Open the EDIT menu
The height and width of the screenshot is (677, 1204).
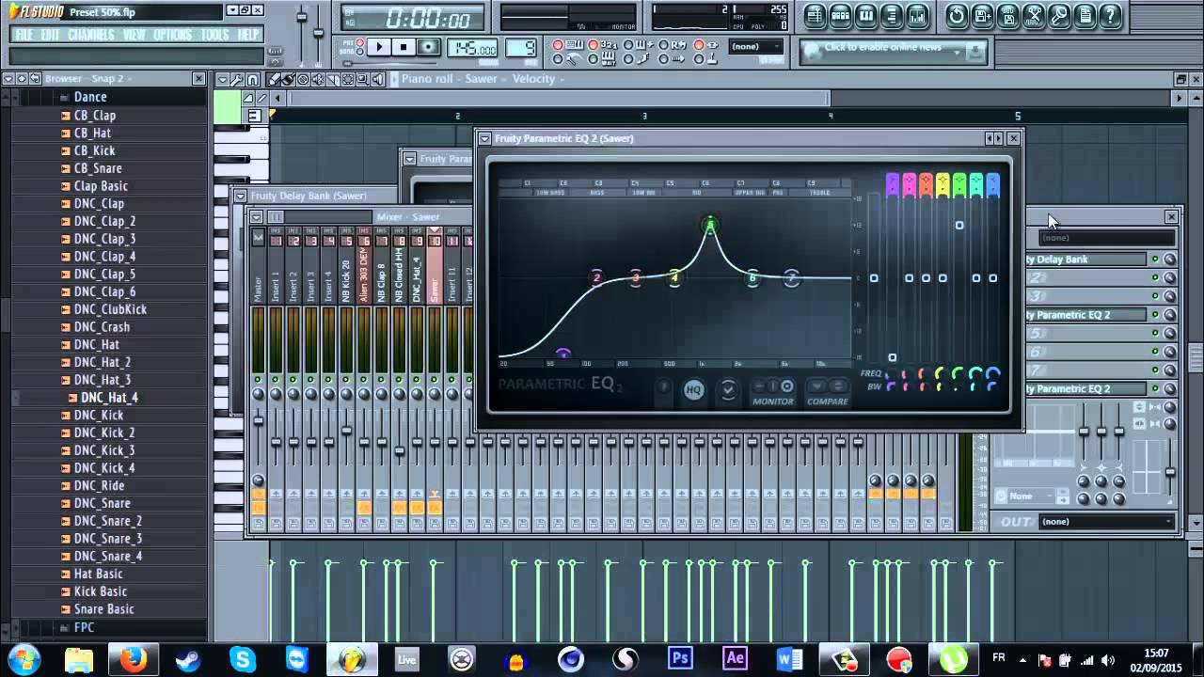pyautogui.click(x=50, y=35)
